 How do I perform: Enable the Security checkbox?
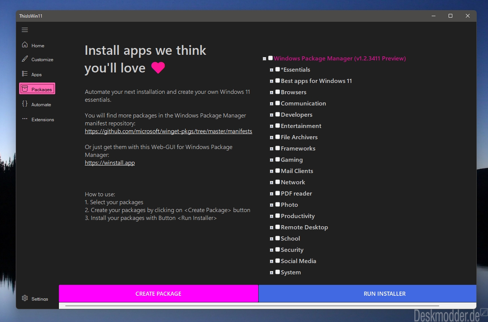[x=277, y=250]
